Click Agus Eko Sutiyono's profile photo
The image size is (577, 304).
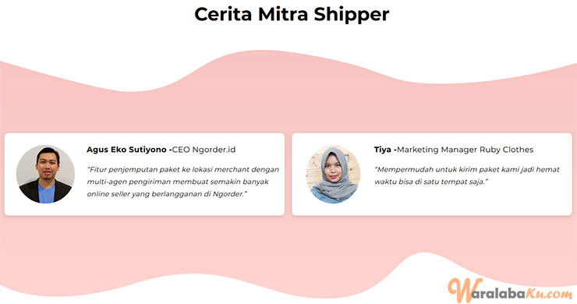point(45,174)
